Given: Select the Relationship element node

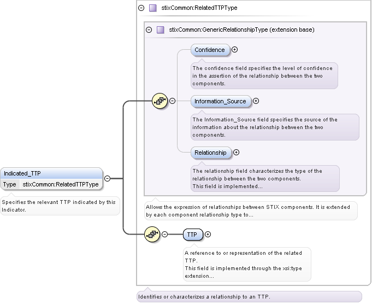Looking at the screenshot, I should pyautogui.click(x=210, y=153).
